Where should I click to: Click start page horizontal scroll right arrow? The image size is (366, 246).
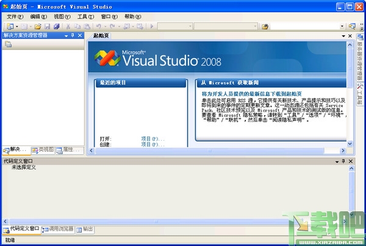click(x=343, y=151)
